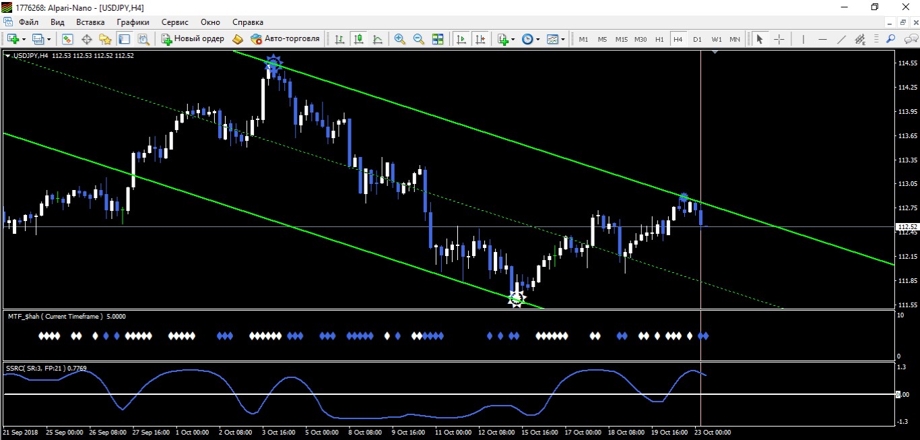
Task: Restore the inner chart window button
Action: pos(903,22)
